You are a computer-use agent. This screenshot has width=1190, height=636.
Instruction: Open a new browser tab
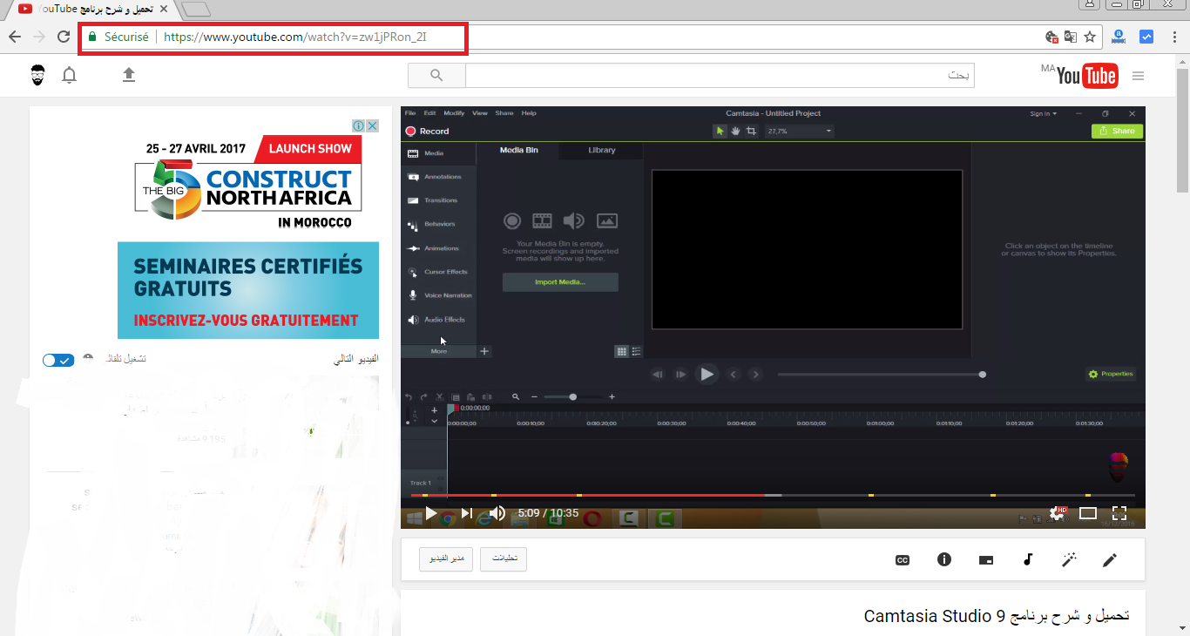coord(197,10)
